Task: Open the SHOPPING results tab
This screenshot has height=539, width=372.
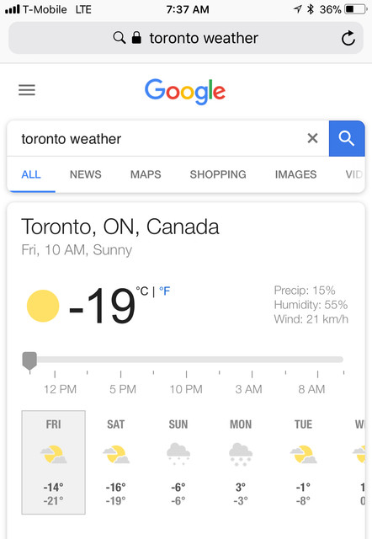Action: click(218, 174)
